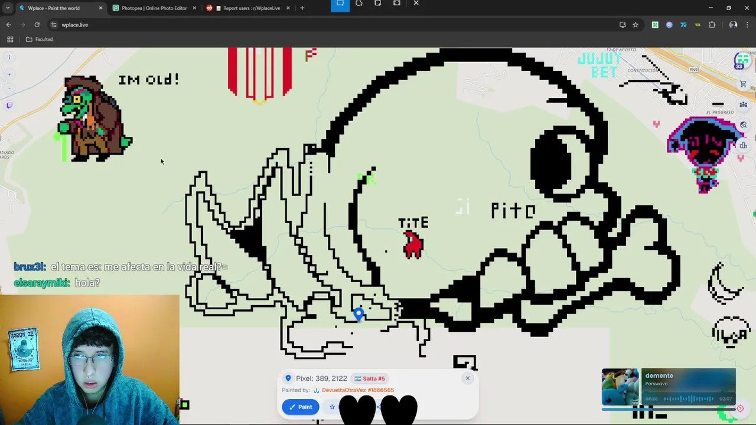Click the red locate target icon
Viewport: 756px width, 425px height.
[740, 408]
